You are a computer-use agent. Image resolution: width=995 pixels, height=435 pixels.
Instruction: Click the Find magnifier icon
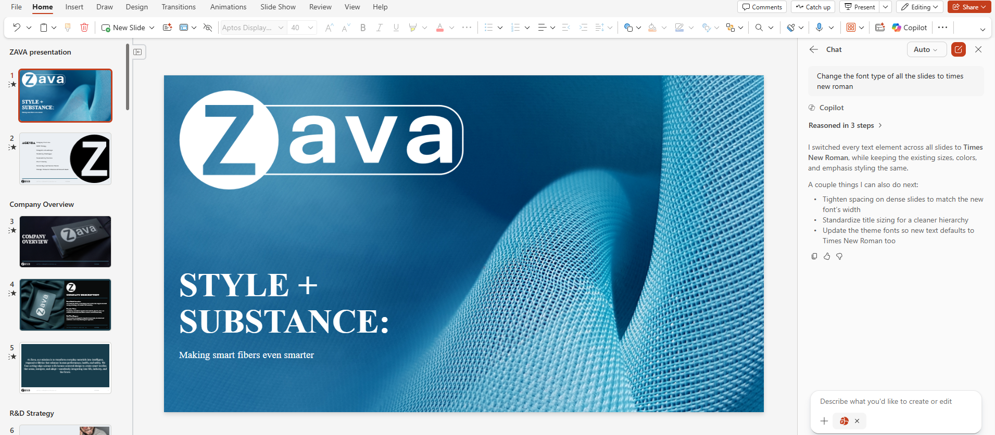(759, 28)
